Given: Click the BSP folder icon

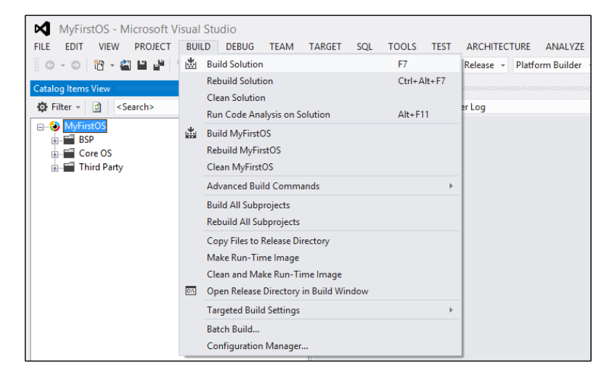Looking at the screenshot, I should tap(69, 139).
